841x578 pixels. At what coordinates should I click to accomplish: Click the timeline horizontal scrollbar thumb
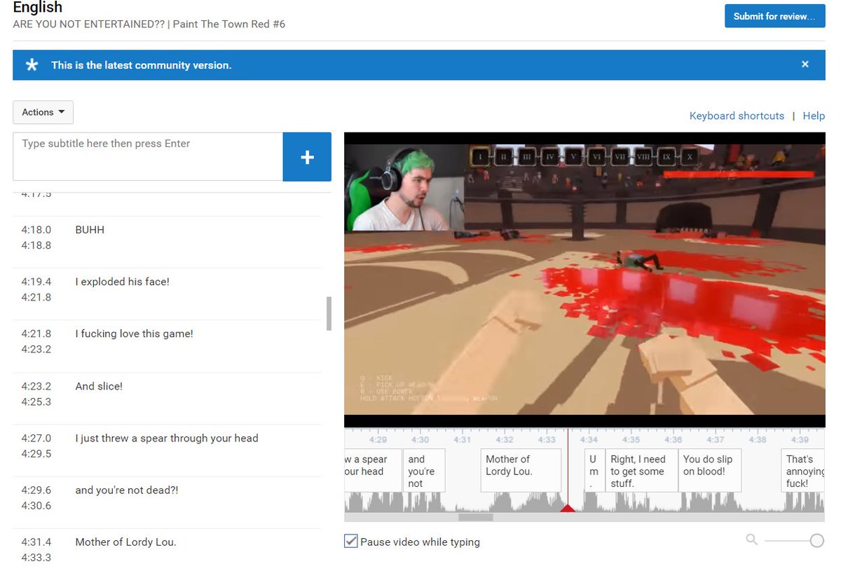coord(476,517)
